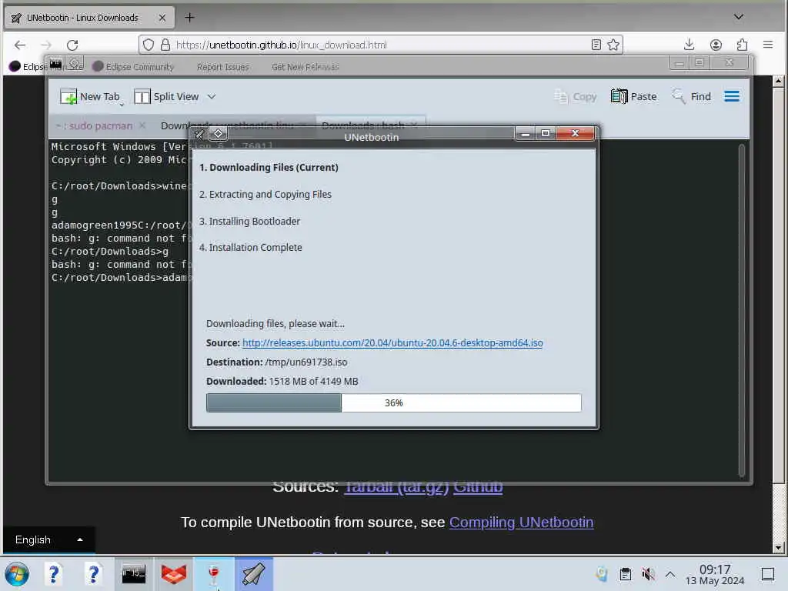This screenshot has height=591, width=788.
Task: Click browser page scrollbar down arrow
Action: point(778,548)
